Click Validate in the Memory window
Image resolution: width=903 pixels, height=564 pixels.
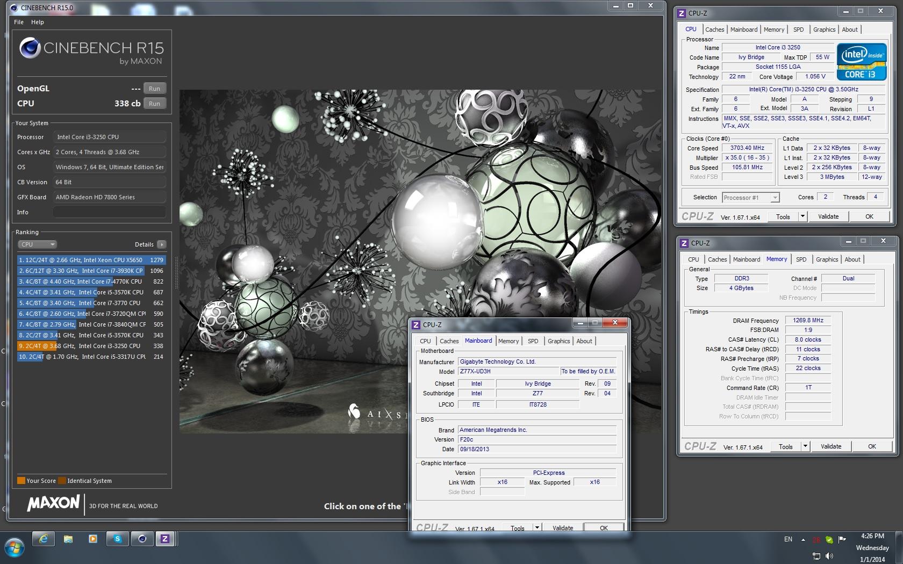(831, 446)
